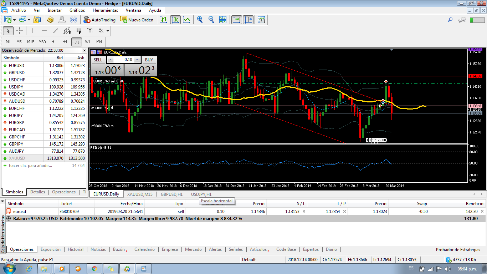
Task: Increase volume with the up arrow
Action: 137,60
